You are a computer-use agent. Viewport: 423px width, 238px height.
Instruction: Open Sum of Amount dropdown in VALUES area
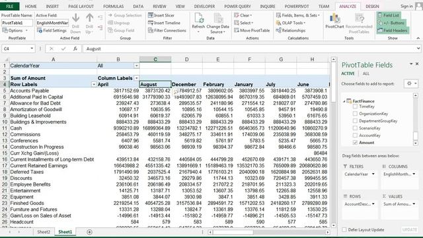pyautogui.click(x=414, y=204)
